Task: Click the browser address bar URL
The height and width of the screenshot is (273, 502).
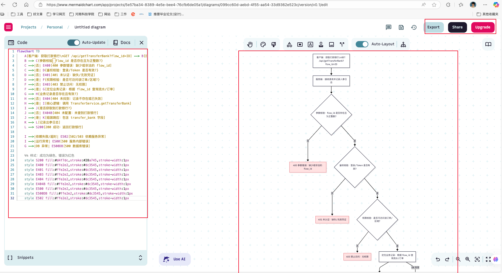Action: click(187, 5)
